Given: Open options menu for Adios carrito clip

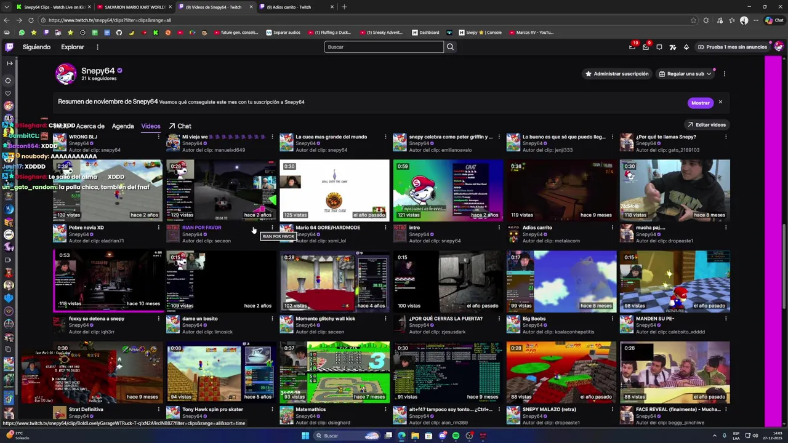Looking at the screenshot, I should coord(612,228).
